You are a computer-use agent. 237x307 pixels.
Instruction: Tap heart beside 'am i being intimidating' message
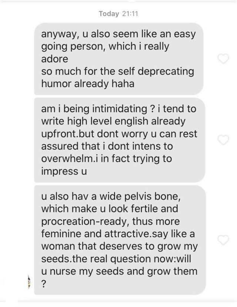pyautogui.click(x=223, y=140)
